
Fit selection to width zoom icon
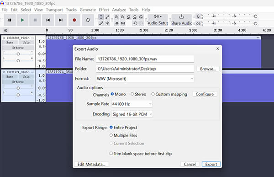pos(129,17)
